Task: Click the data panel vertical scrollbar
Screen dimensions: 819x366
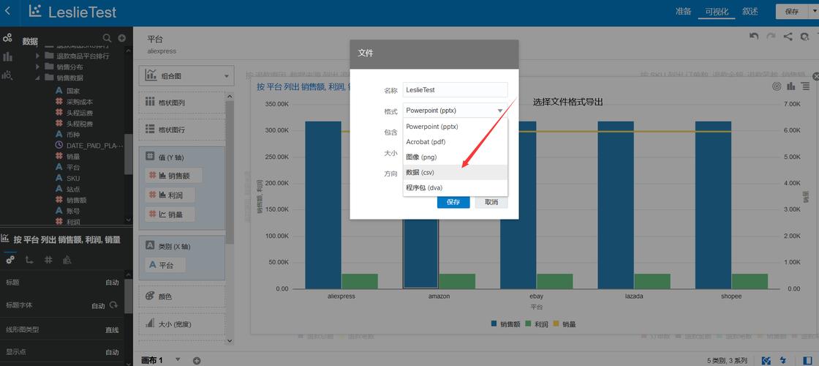Action: coord(129,154)
